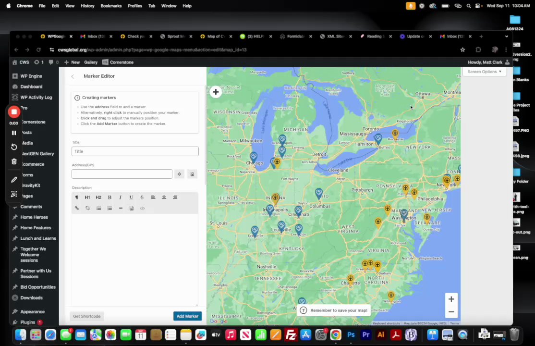Insert horizontal rule in Description

[x=121, y=209]
